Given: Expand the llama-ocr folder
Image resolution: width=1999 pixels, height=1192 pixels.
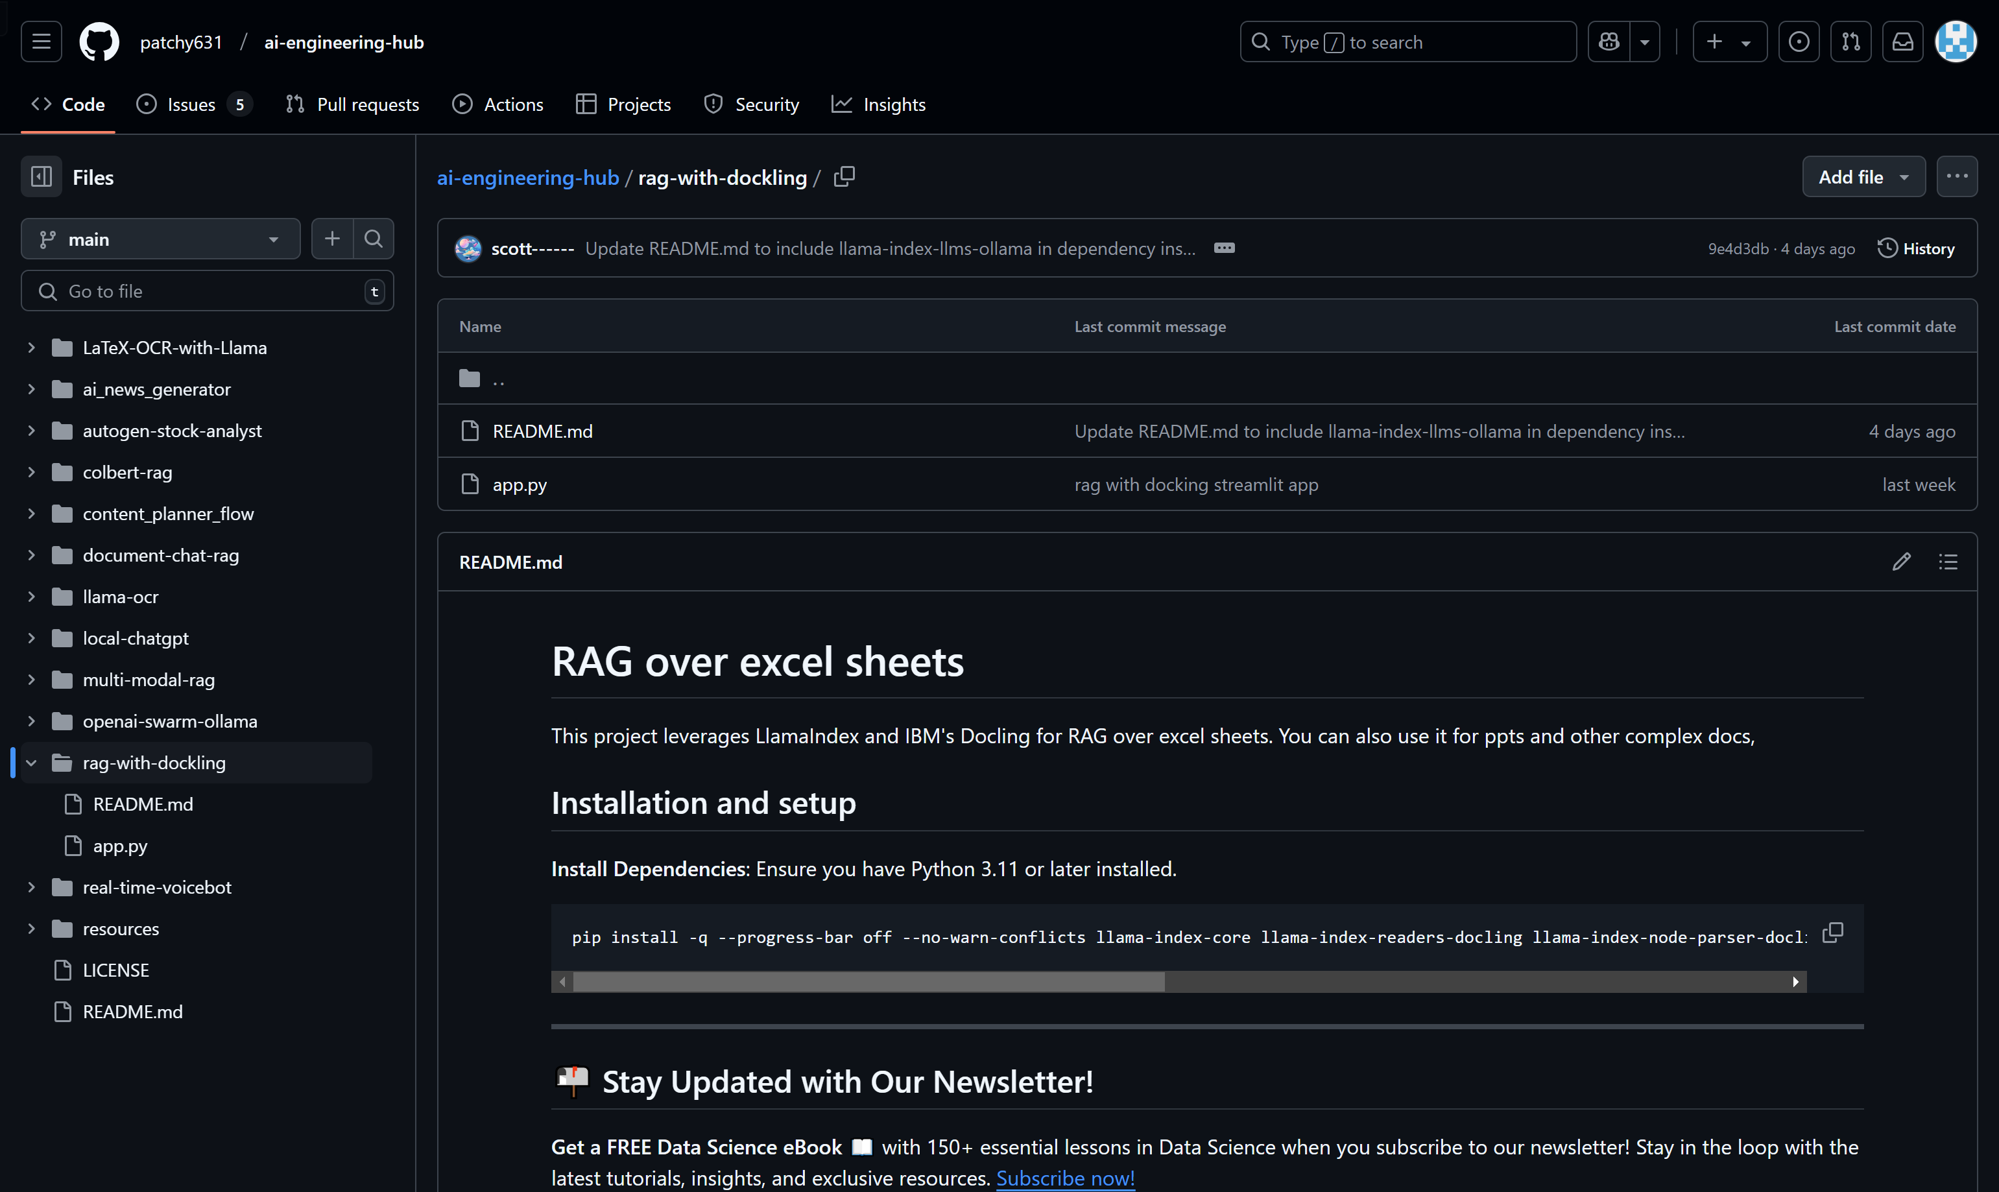Looking at the screenshot, I should (x=31, y=597).
